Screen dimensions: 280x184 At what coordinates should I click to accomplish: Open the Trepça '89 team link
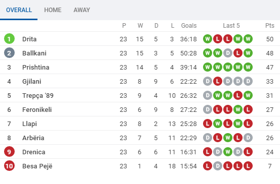(x=38, y=95)
